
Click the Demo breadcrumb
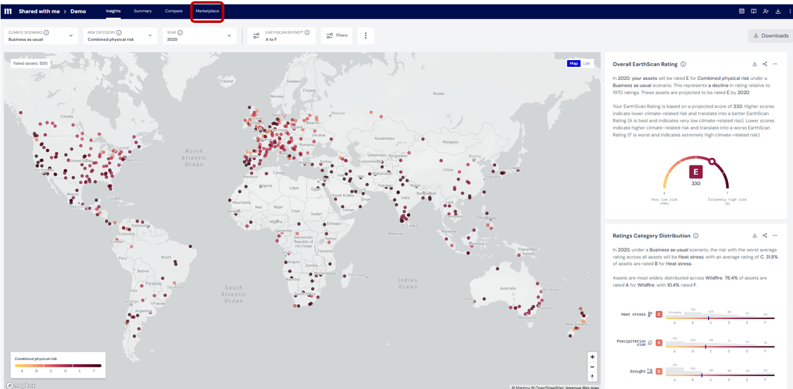77,11
